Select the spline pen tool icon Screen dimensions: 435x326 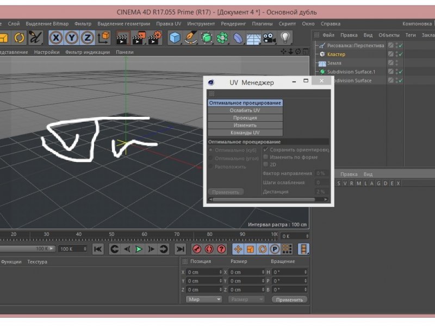[x=191, y=37]
